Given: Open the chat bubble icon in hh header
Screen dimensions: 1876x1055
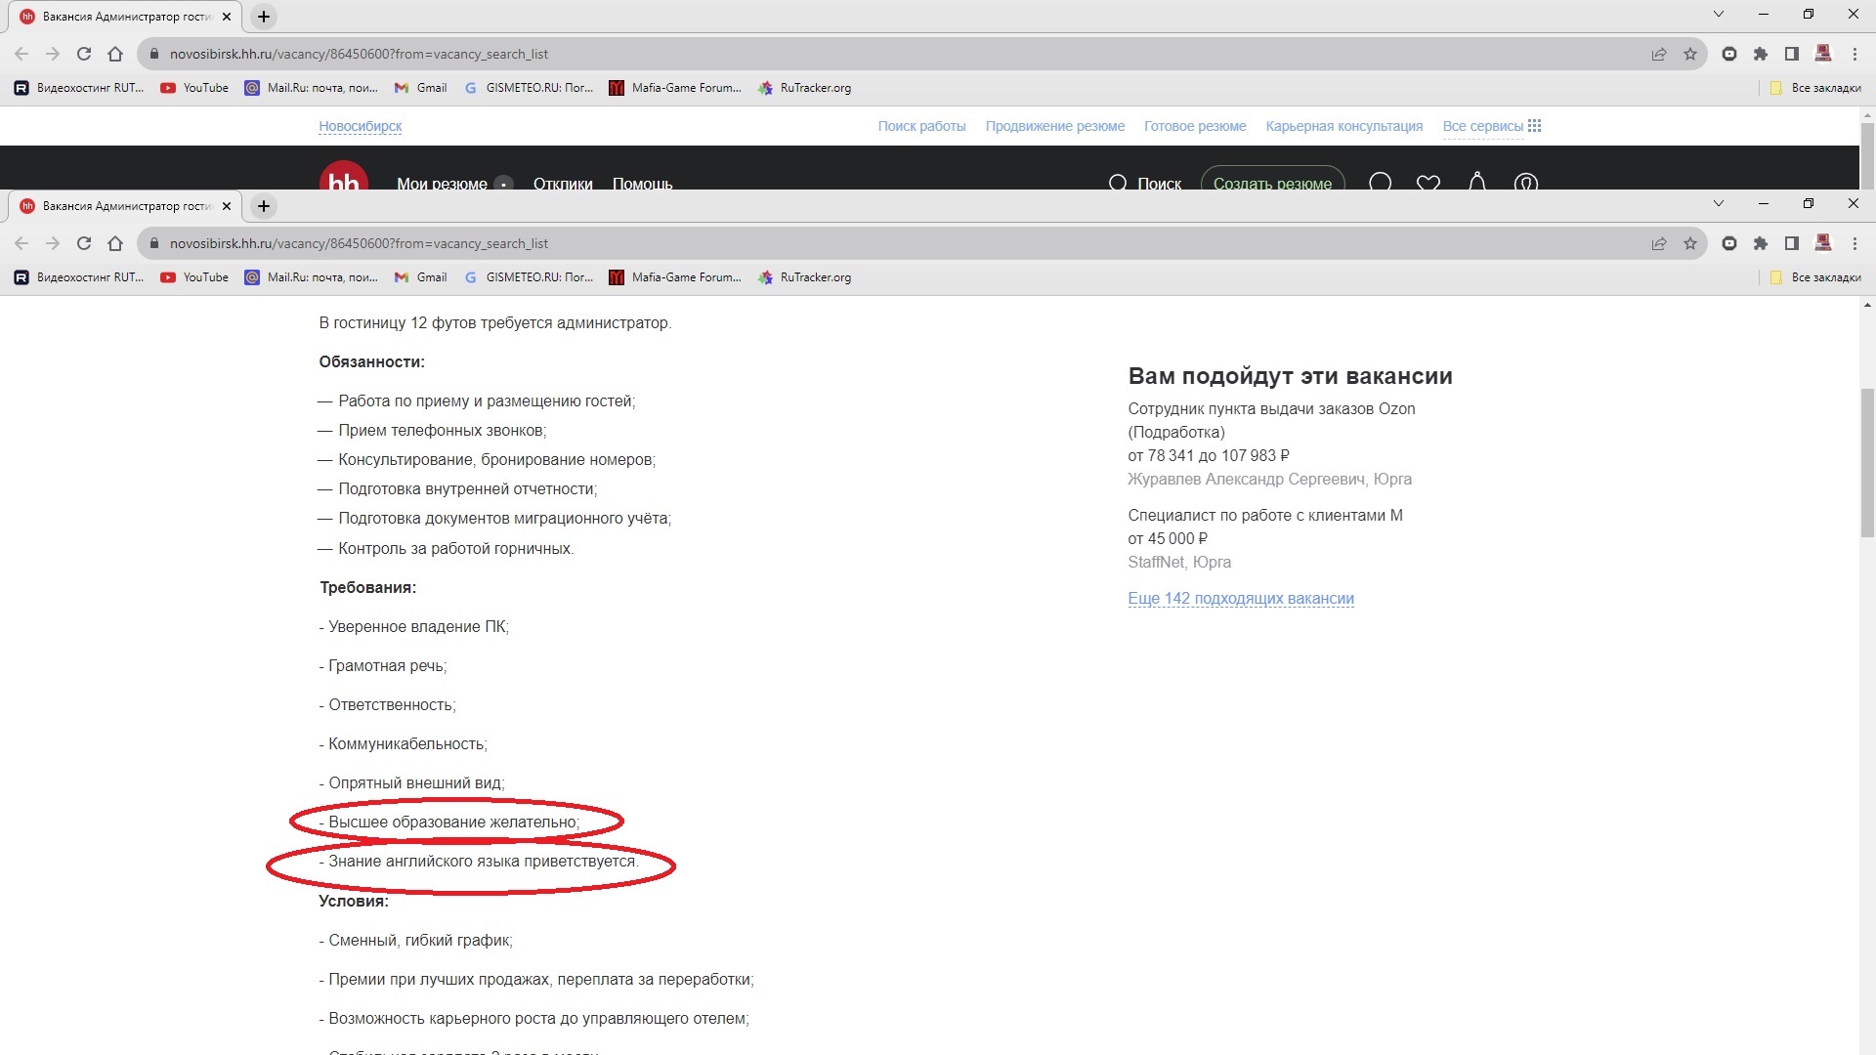Looking at the screenshot, I should coord(1380,183).
